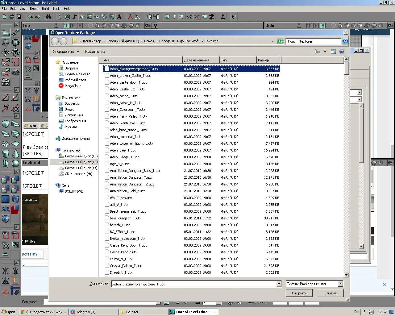This screenshot has width=395, height=316.
Task: Click the New Map toolbar icon
Action: 4,17
